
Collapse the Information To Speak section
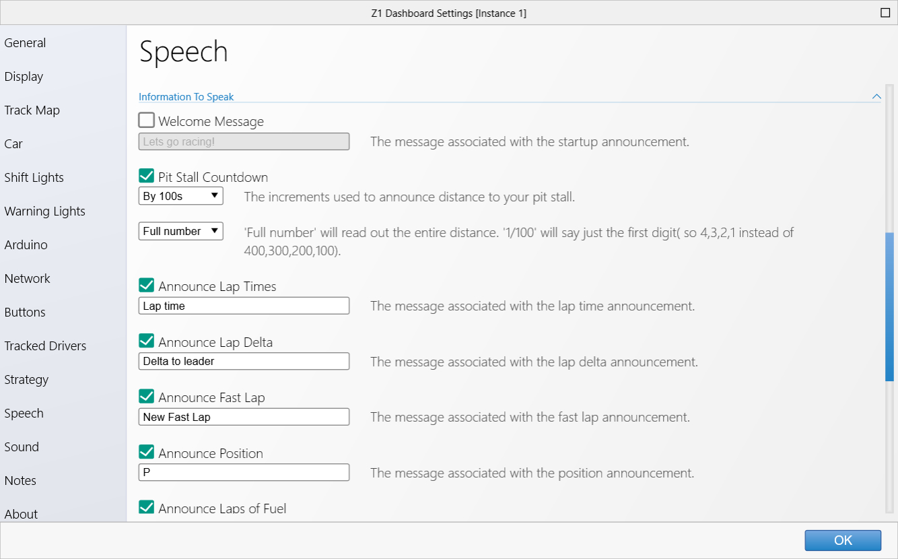[x=876, y=96]
